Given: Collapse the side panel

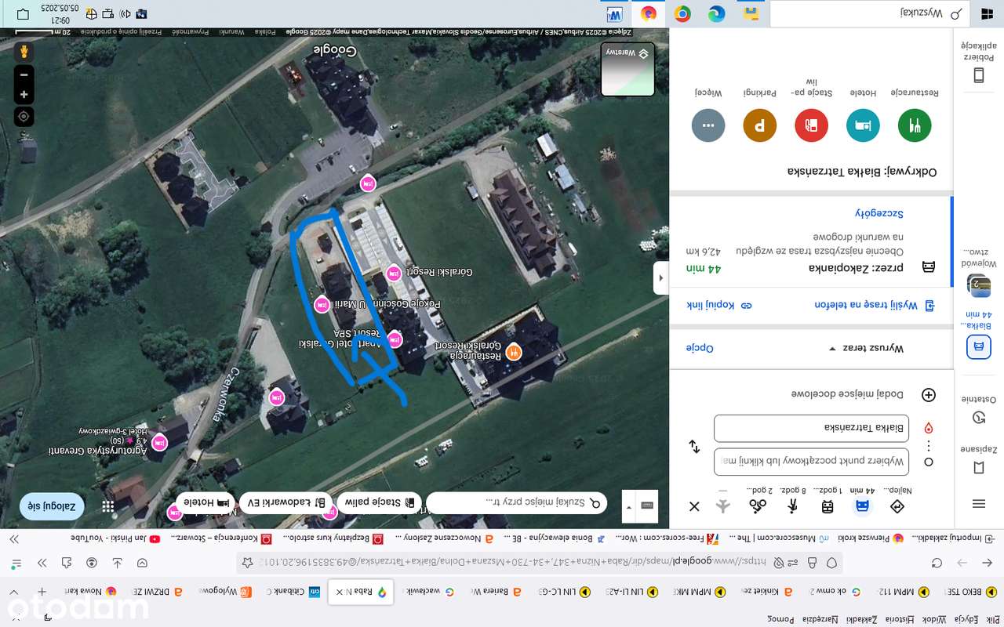Looking at the screenshot, I should (661, 278).
